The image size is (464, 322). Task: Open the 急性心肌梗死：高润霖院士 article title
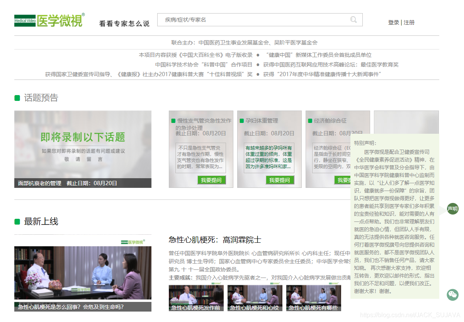coord(215,240)
